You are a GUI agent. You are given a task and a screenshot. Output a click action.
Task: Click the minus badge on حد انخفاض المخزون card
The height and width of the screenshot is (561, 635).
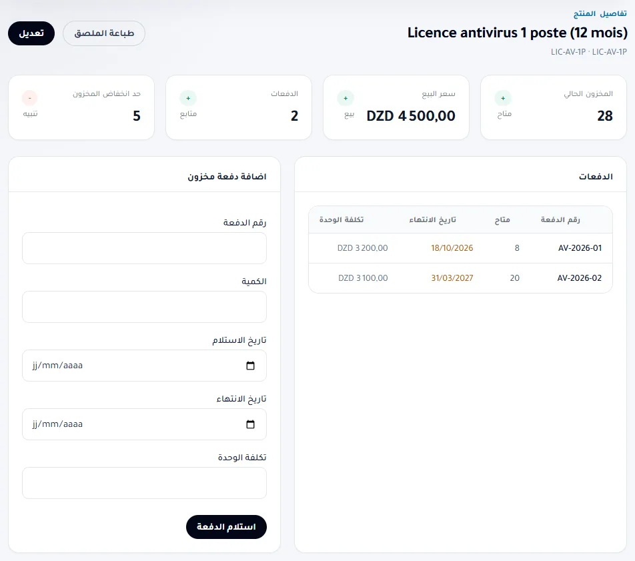pyautogui.click(x=29, y=98)
